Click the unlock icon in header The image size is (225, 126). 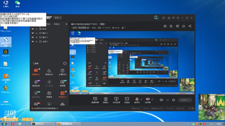click(171, 26)
